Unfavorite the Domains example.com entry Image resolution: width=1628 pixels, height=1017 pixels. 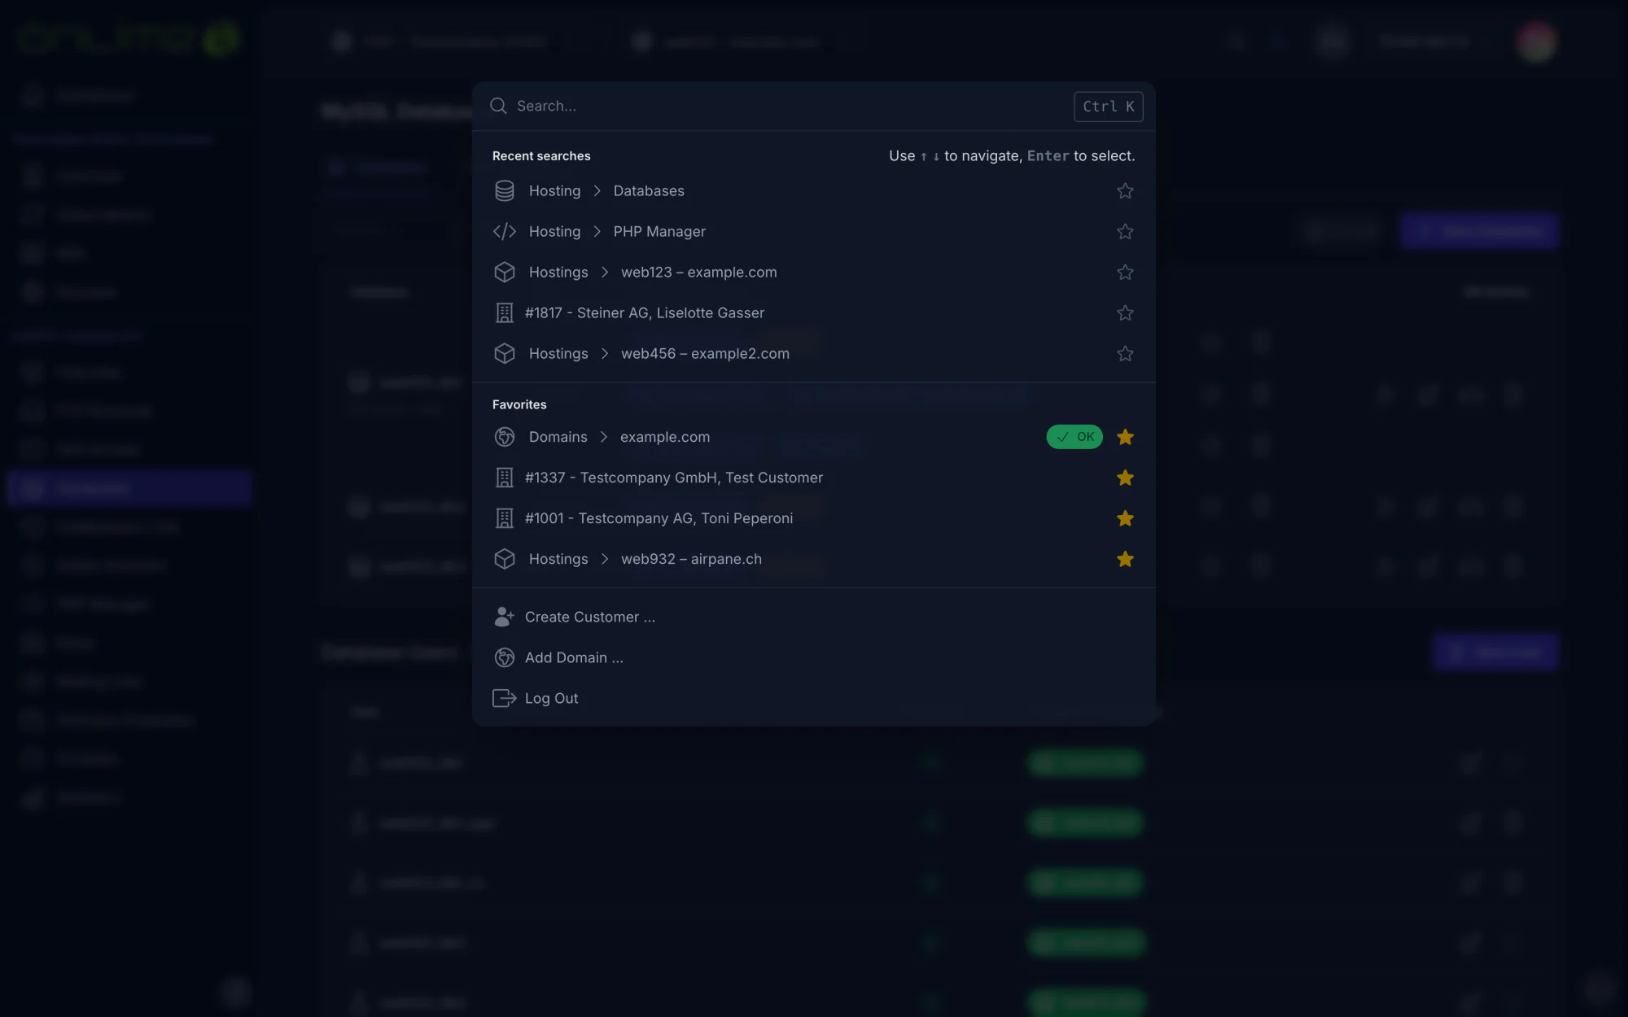[x=1125, y=437]
